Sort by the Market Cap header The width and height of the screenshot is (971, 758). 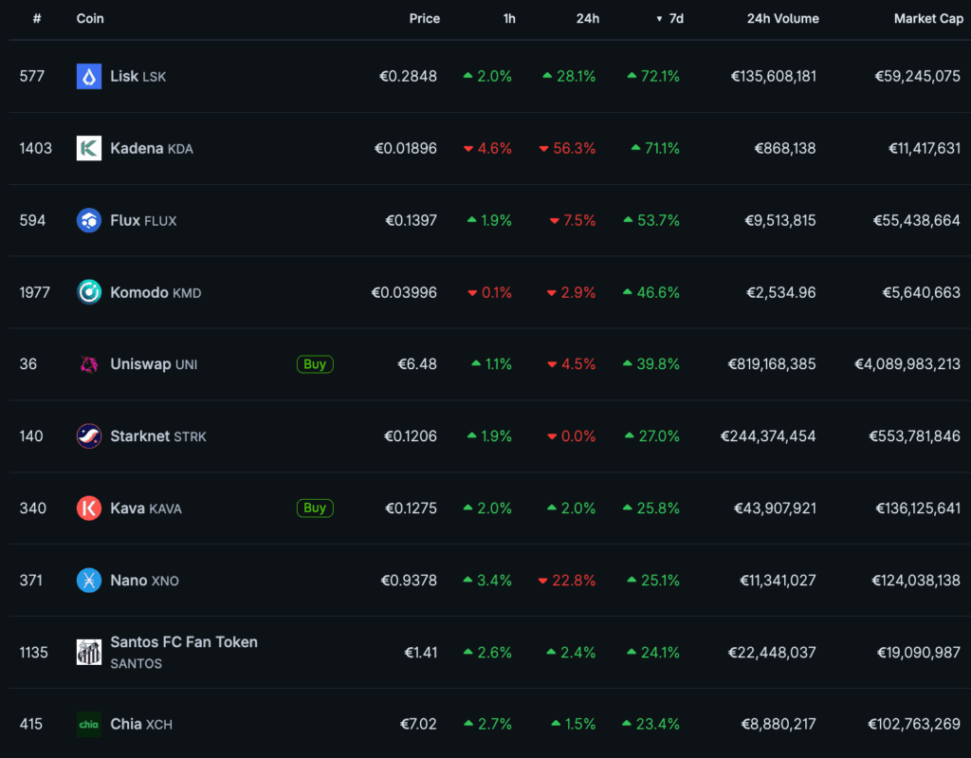tap(927, 19)
